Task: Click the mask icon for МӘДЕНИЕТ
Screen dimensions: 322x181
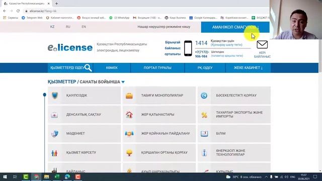Action: [55, 134]
